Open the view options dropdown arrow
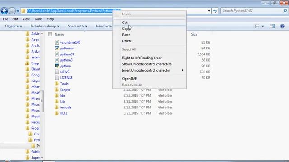 [x=263, y=26]
